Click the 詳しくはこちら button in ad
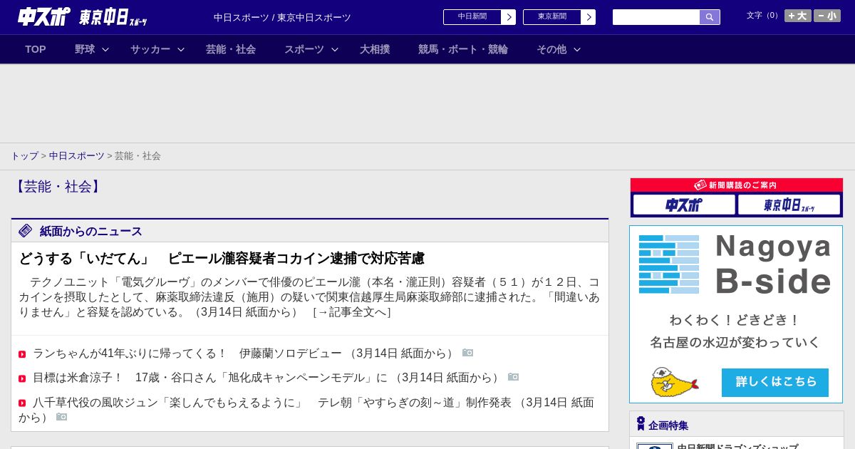Image resolution: width=855 pixels, height=449 pixels. (775, 382)
